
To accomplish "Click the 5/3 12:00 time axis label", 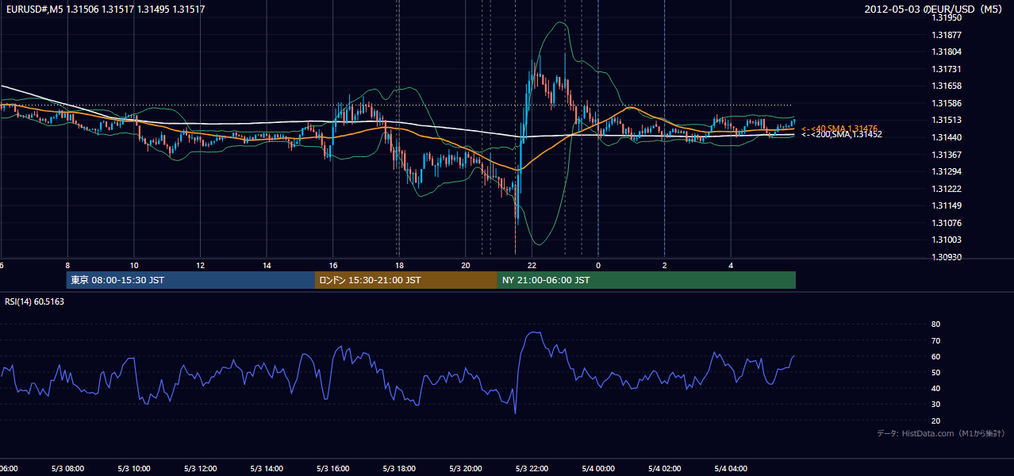I will click(x=200, y=469).
